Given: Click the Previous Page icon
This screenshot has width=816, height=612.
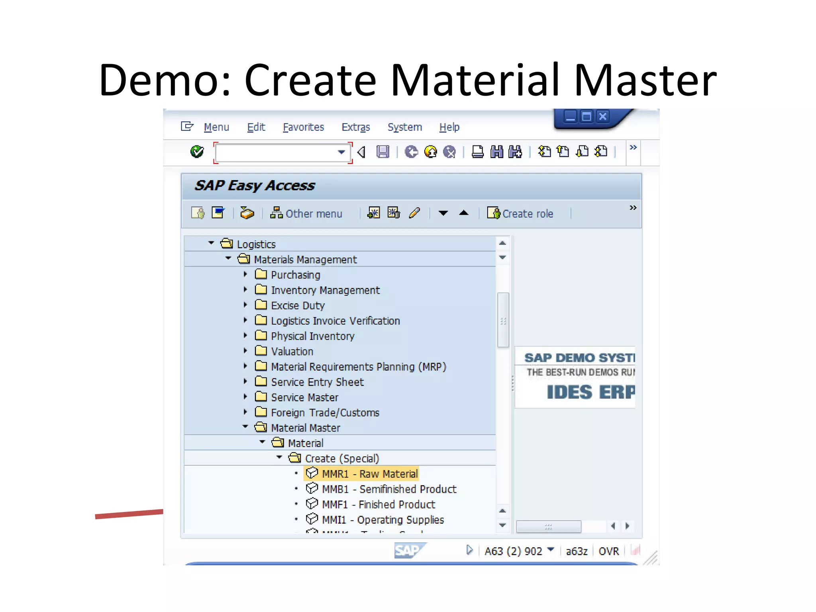Looking at the screenshot, I should click(563, 151).
